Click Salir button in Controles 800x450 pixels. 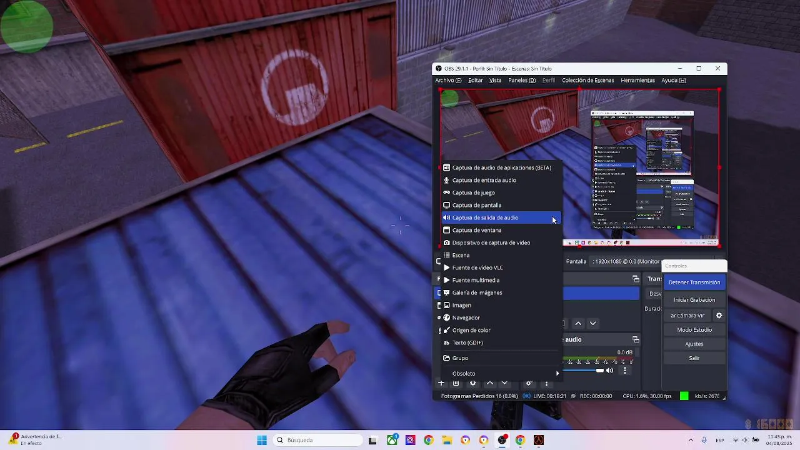coord(694,358)
